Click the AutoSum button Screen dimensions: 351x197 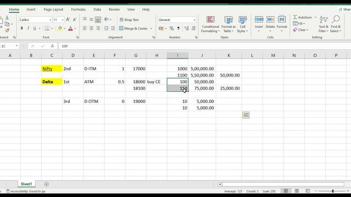(302, 17)
